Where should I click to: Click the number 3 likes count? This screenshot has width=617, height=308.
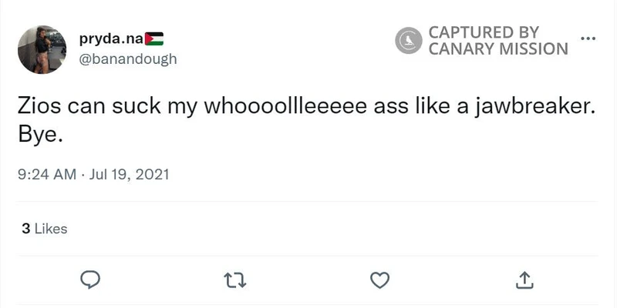pyautogui.click(x=26, y=229)
